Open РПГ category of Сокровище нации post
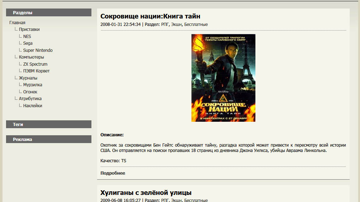This screenshot has height=202, width=360. click(x=165, y=24)
